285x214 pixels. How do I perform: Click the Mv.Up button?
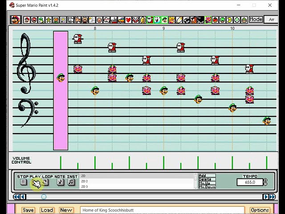(207, 183)
